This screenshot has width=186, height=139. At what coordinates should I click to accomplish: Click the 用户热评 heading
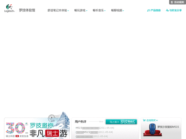click(x=81, y=122)
